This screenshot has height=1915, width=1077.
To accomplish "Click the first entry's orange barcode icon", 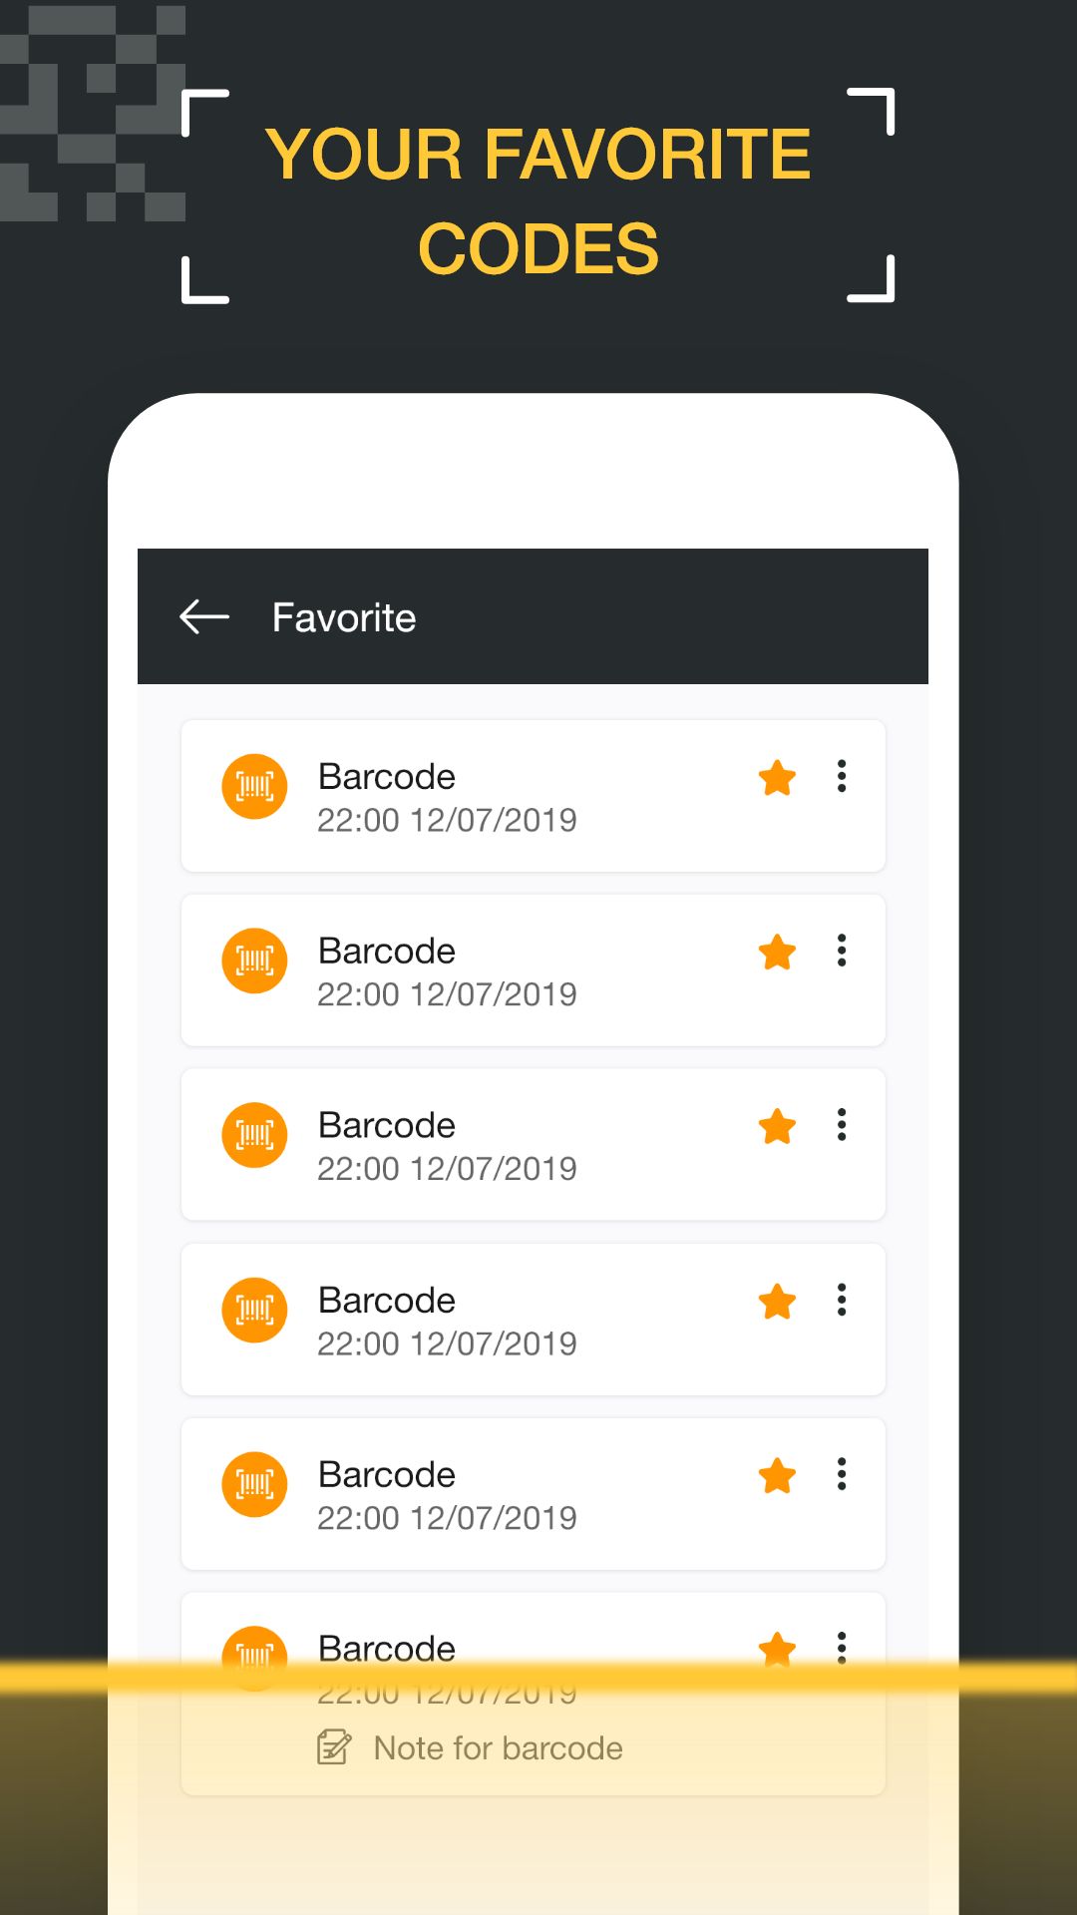I will click(254, 786).
